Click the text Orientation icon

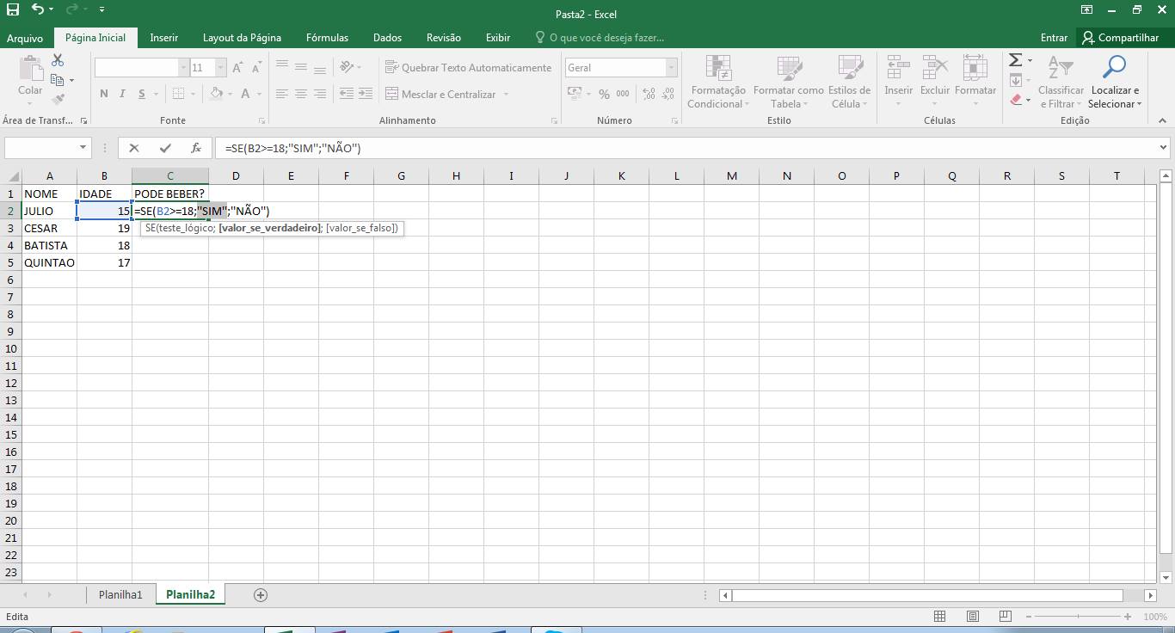coord(347,67)
